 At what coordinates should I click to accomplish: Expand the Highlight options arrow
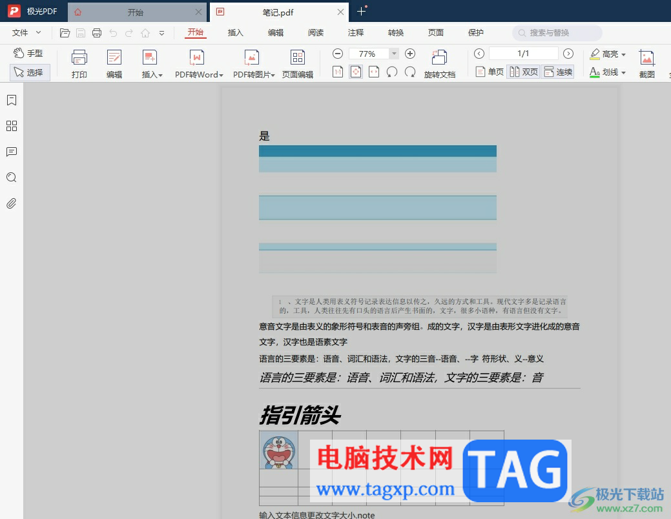[623, 54]
